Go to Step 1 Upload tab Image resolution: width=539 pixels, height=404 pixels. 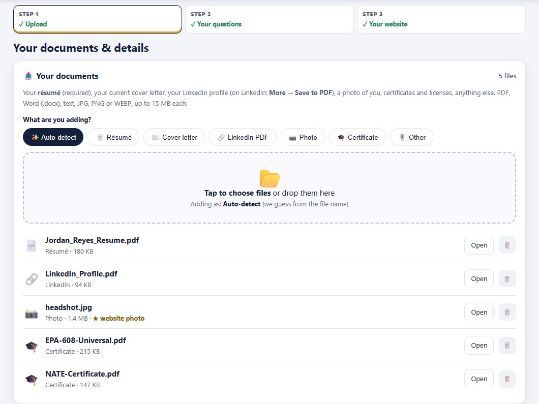click(98, 19)
